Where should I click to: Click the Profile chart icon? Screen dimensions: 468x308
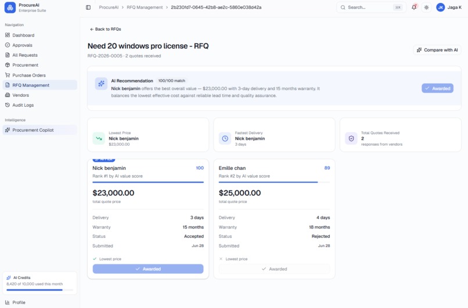8,302
